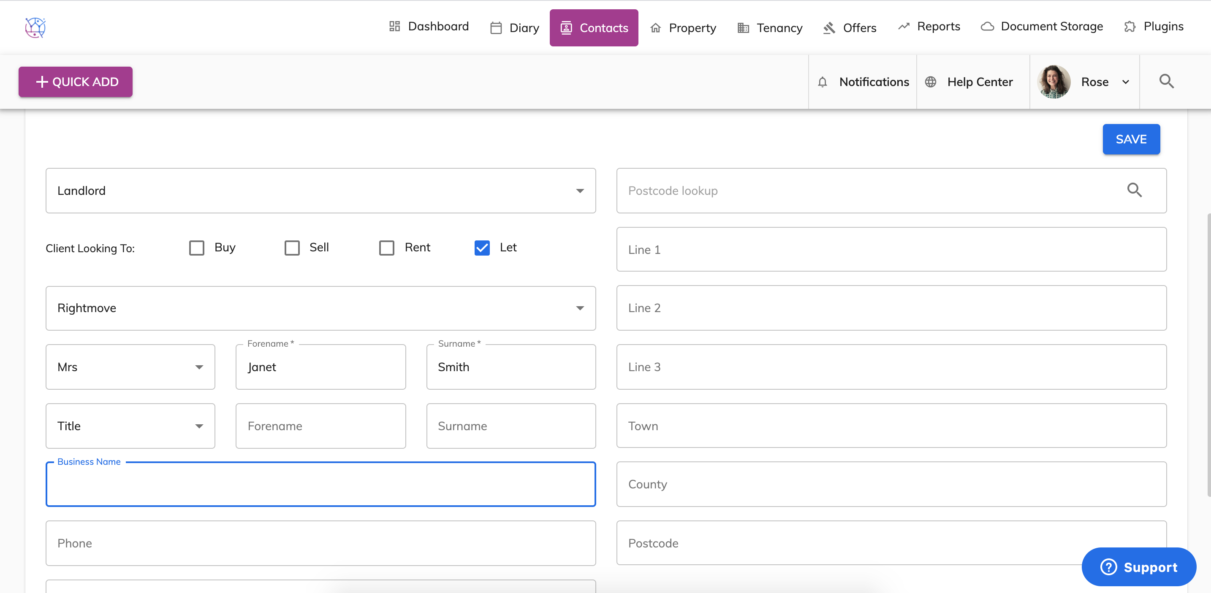Check the Buy checkbox

(196, 248)
